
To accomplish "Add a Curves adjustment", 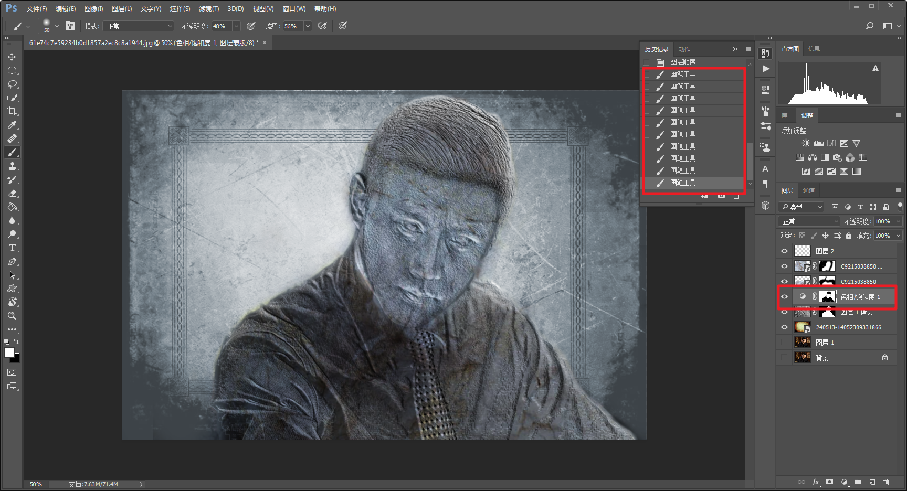I will 831,143.
